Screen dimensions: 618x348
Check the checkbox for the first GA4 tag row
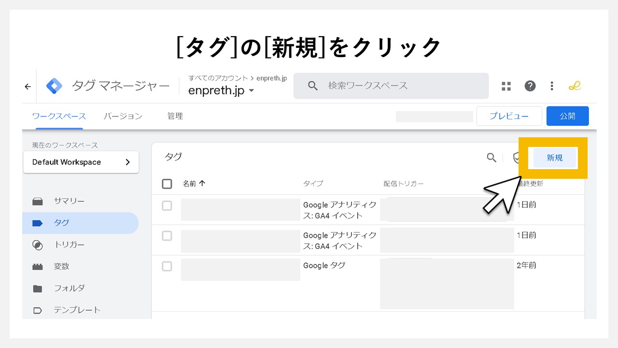point(167,205)
